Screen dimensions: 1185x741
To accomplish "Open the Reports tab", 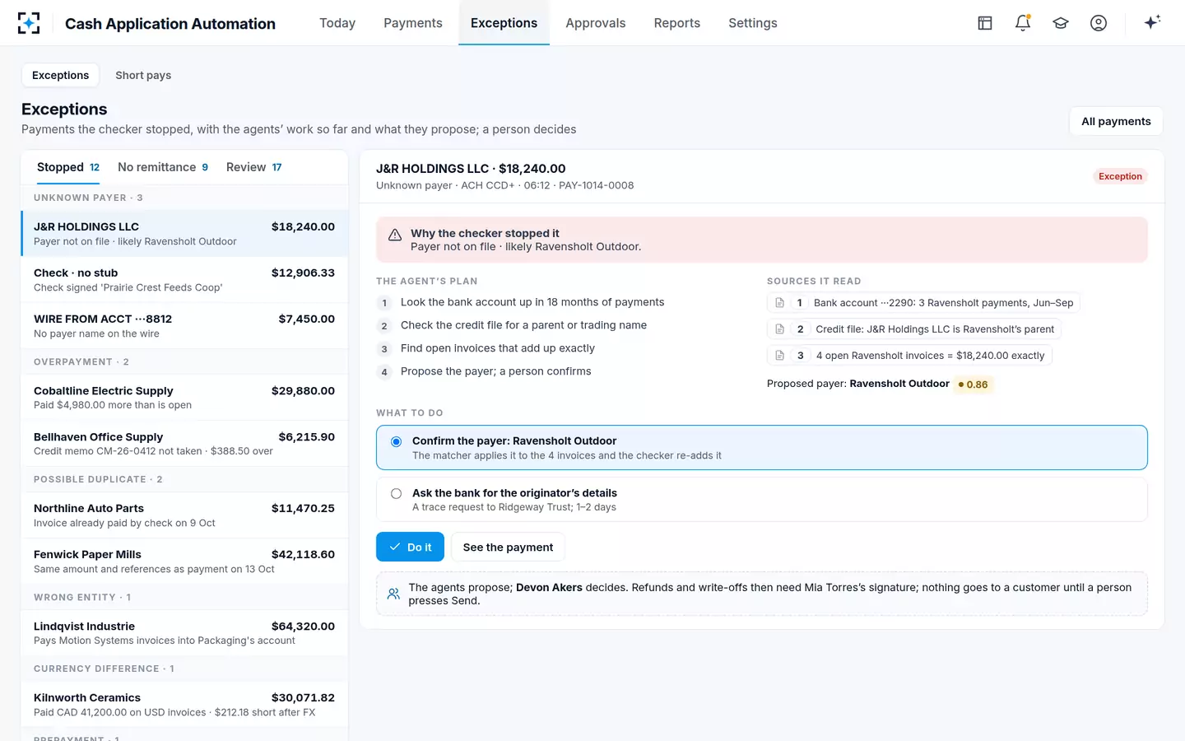I will [677, 23].
